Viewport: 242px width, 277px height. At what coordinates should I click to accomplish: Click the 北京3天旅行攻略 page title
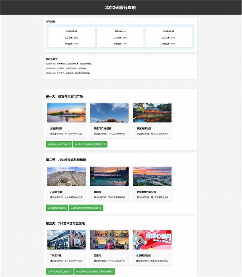(x=120, y=8)
